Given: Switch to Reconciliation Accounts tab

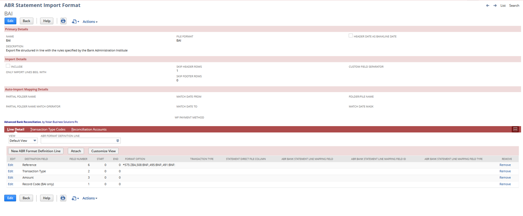Looking at the screenshot, I should pos(89,129).
